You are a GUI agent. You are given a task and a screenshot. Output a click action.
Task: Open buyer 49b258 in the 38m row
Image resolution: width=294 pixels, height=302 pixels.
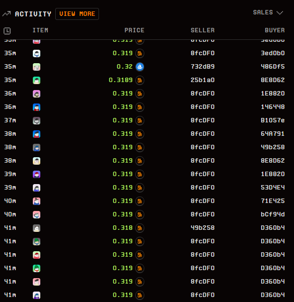(x=273, y=147)
